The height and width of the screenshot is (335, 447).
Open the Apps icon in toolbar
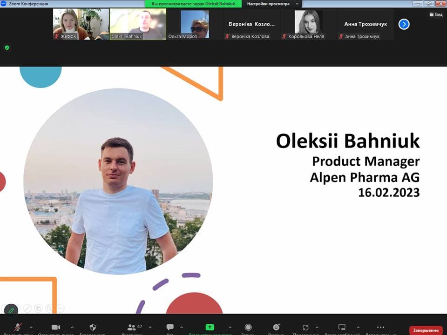(305, 328)
